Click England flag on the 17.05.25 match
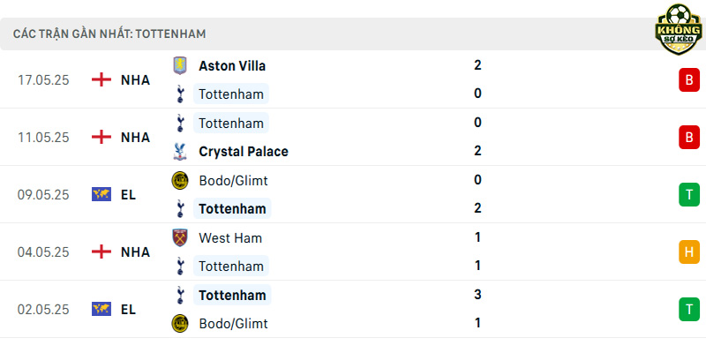This screenshot has width=706, height=353. (x=101, y=80)
